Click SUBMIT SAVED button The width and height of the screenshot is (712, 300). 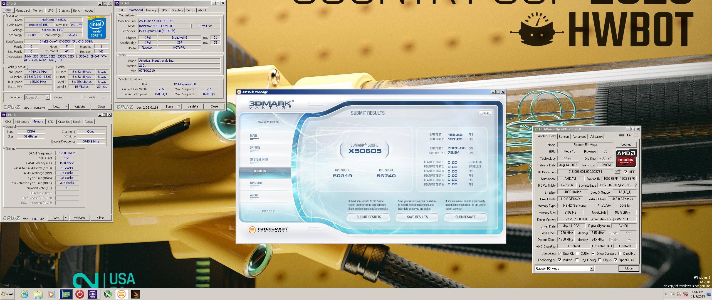pos(466,217)
